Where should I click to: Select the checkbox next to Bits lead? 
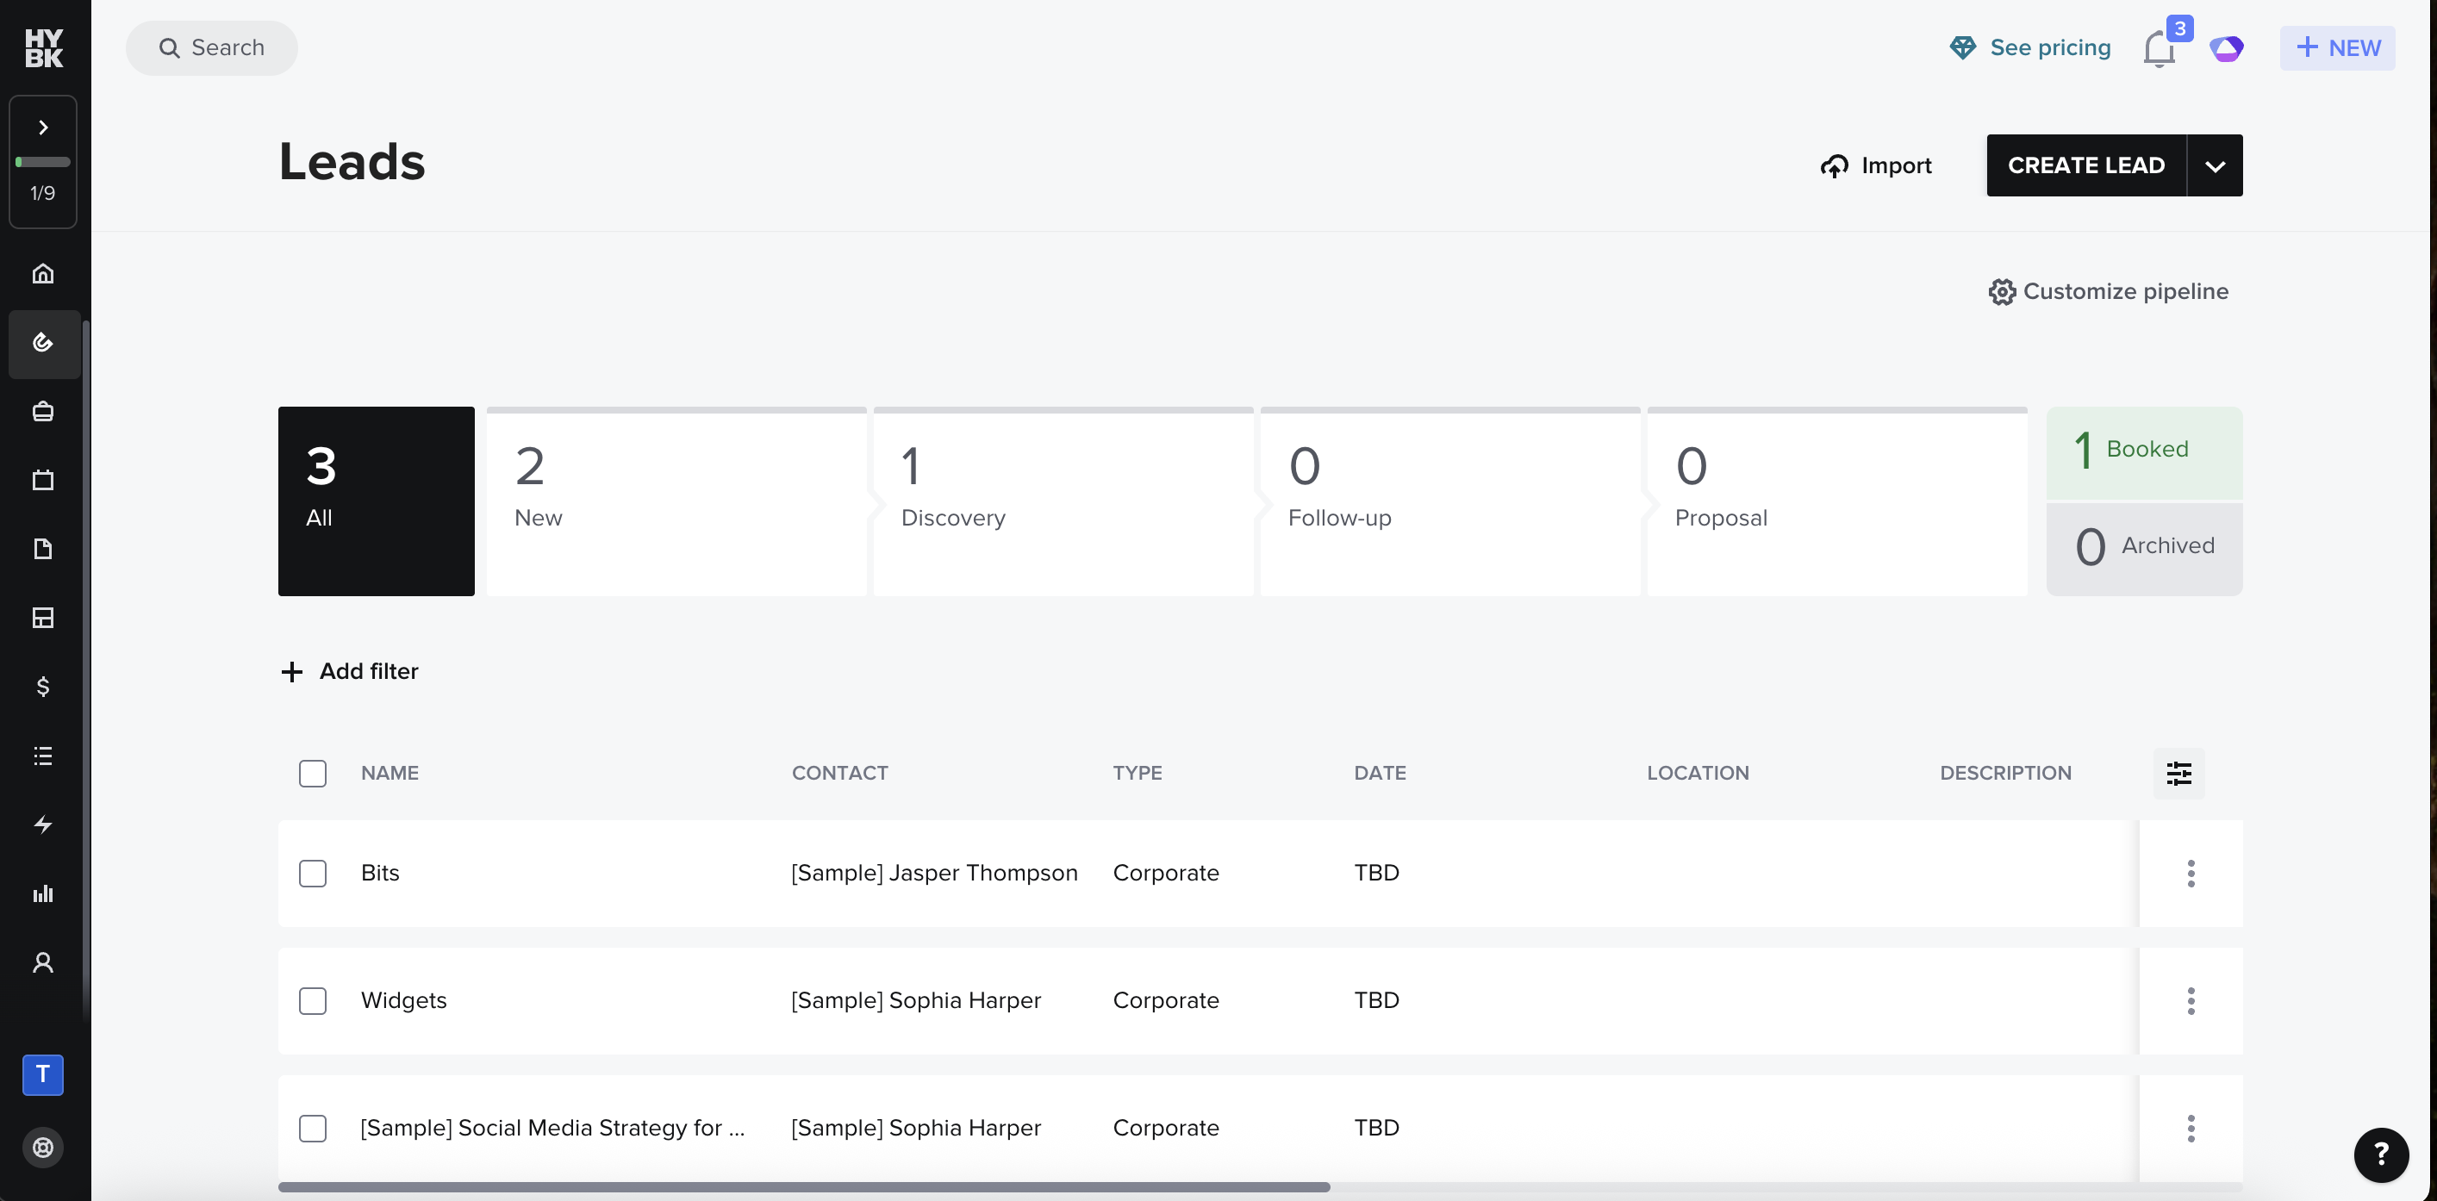[312, 873]
